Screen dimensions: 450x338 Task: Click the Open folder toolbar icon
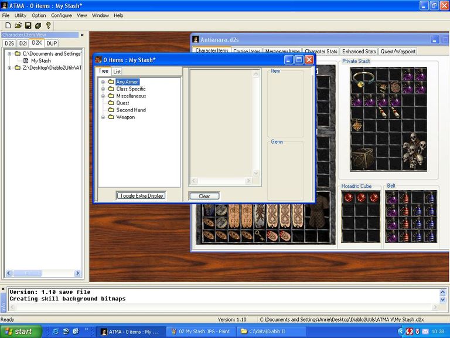(18, 26)
